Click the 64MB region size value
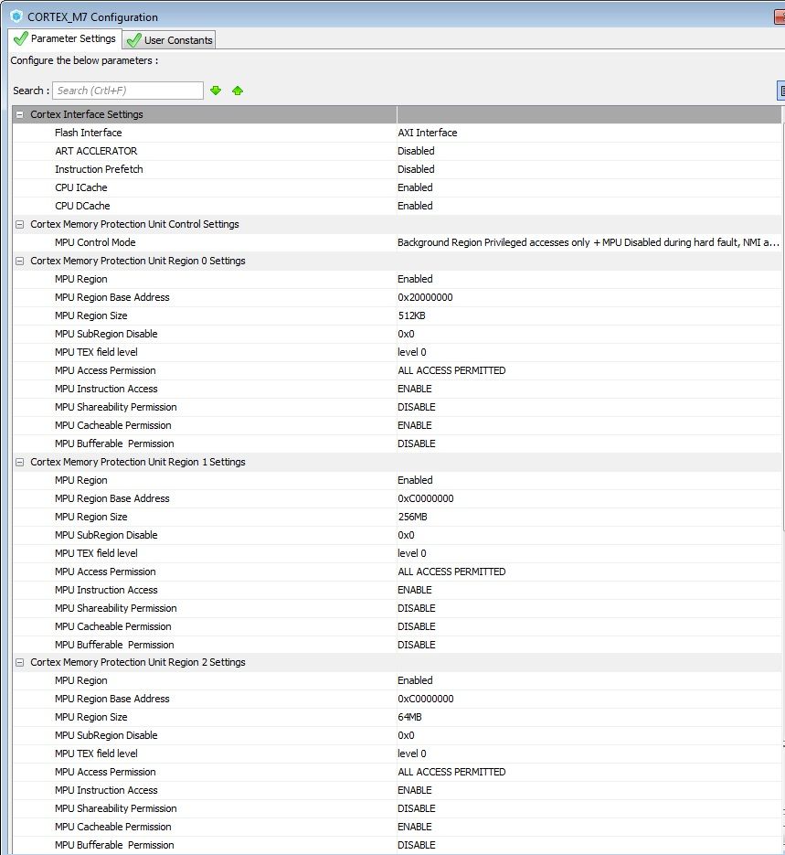785x855 pixels. 409,717
